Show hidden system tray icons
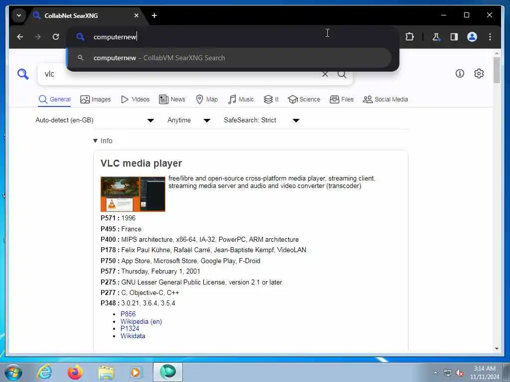510x382 pixels. tap(435, 373)
